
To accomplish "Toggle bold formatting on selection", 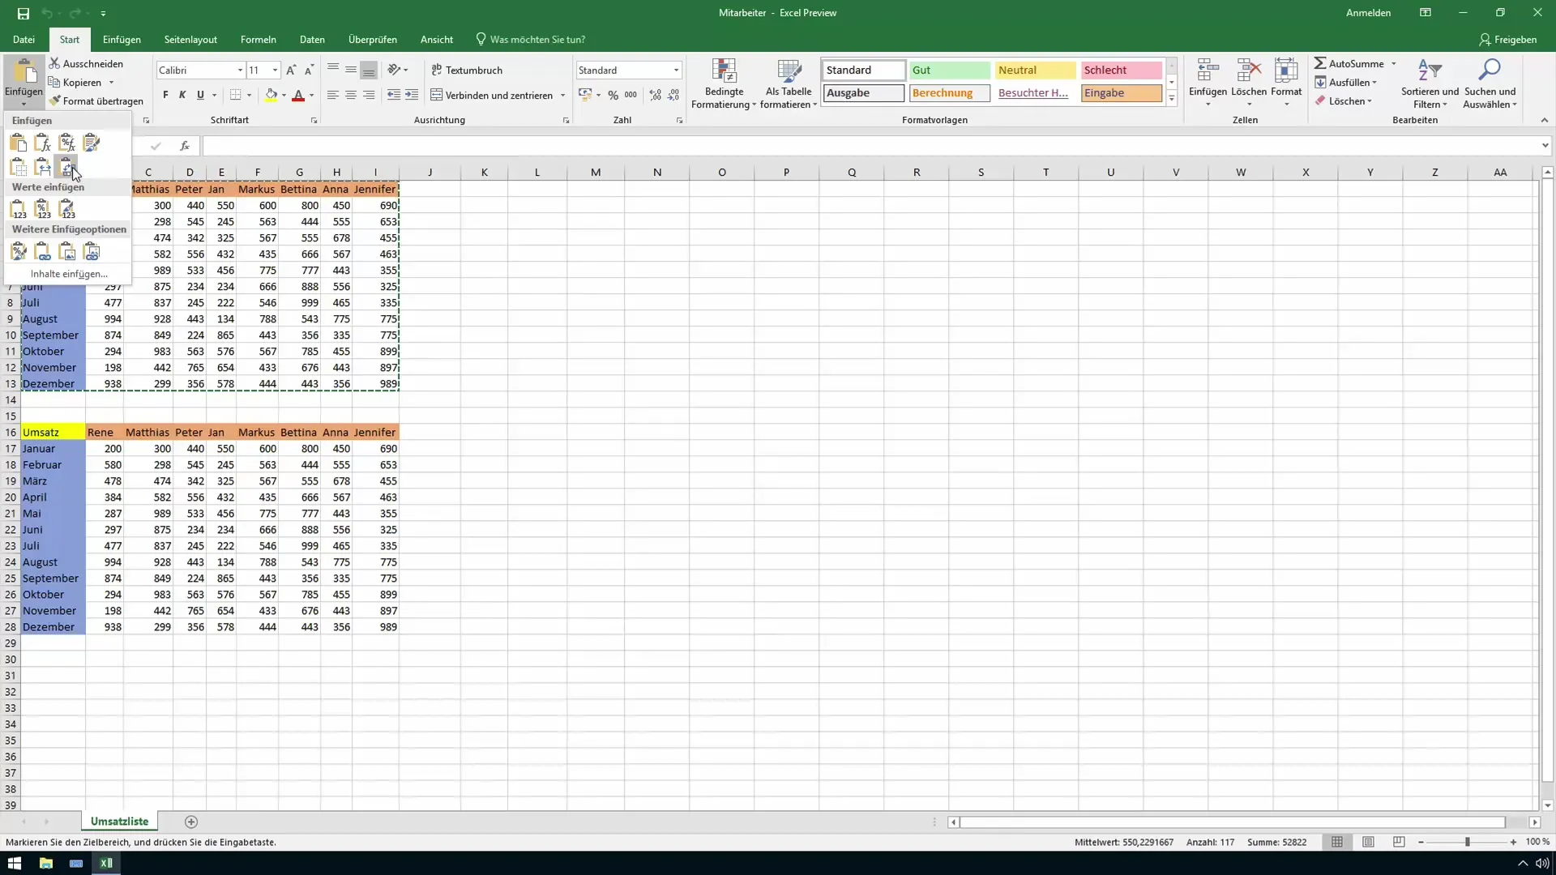I will [x=165, y=95].
